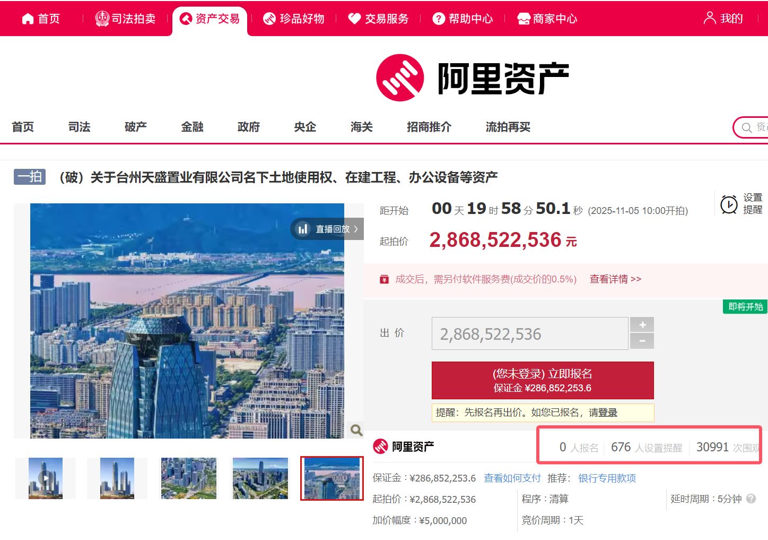Click the 登录 link in the reminder

607,413
